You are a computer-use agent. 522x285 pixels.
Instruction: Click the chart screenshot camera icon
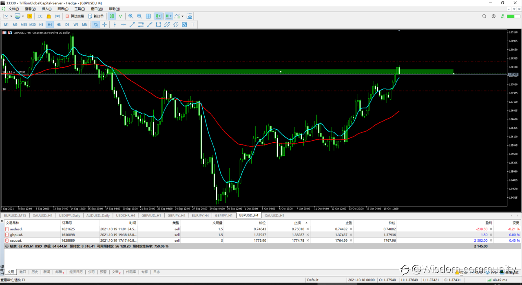[x=190, y=16]
